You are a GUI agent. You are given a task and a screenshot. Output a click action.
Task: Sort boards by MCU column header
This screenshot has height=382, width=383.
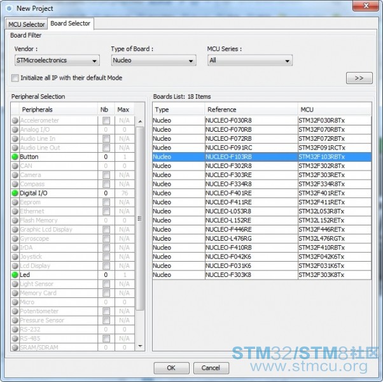[335, 110]
